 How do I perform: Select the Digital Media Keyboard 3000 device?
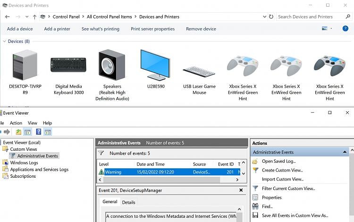tap(68, 65)
